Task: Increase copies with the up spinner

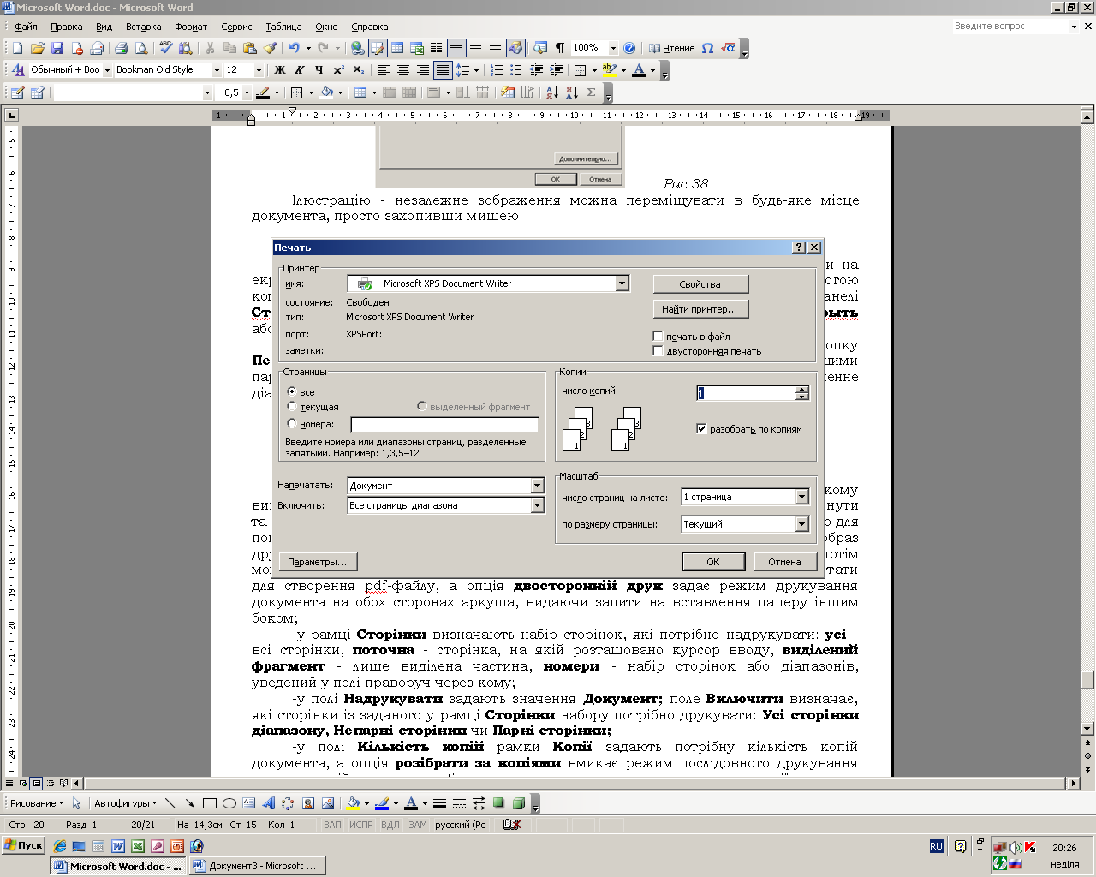Action: pos(801,389)
